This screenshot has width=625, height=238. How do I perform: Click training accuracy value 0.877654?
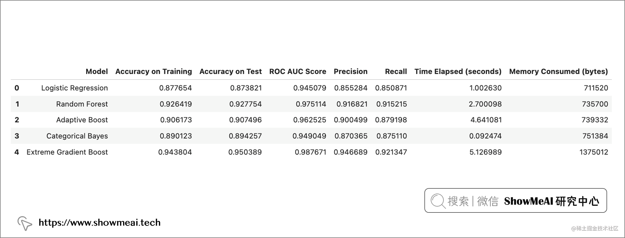tap(176, 88)
